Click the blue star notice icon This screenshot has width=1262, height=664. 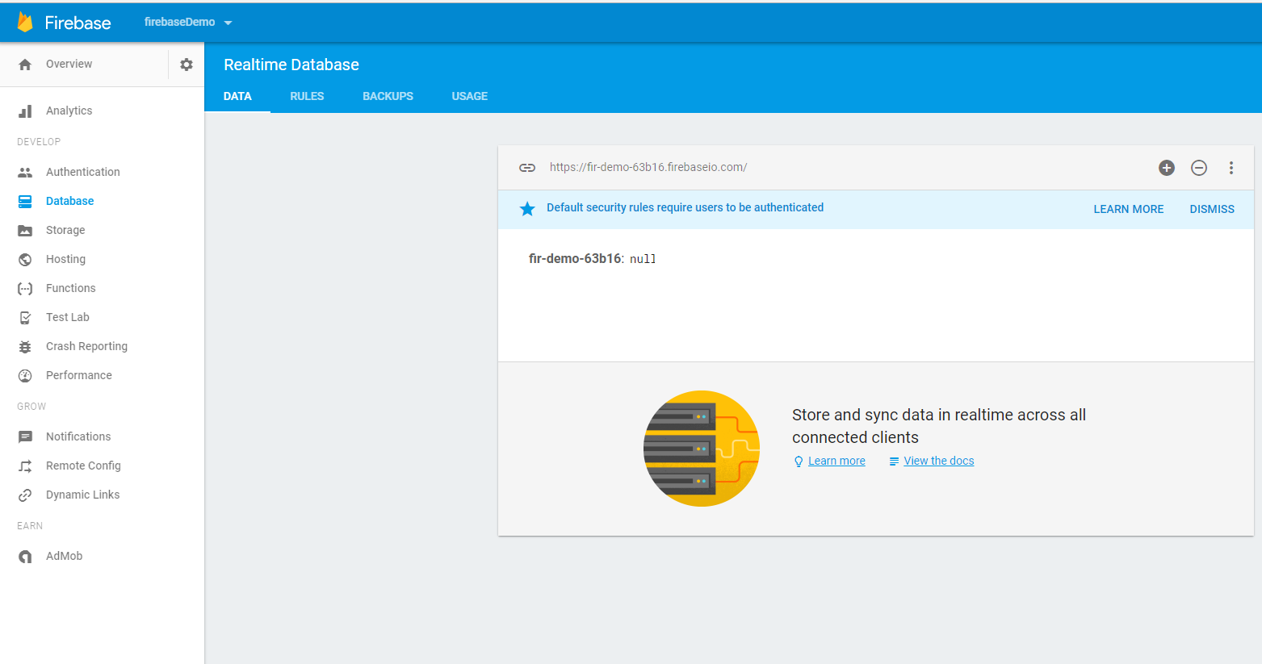527,209
